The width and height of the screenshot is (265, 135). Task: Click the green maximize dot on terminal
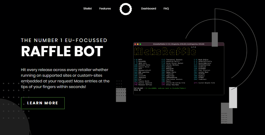140,44
